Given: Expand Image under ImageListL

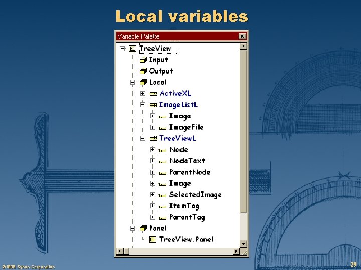Looking at the screenshot, I should pyautogui.click(x=152, y=116).
